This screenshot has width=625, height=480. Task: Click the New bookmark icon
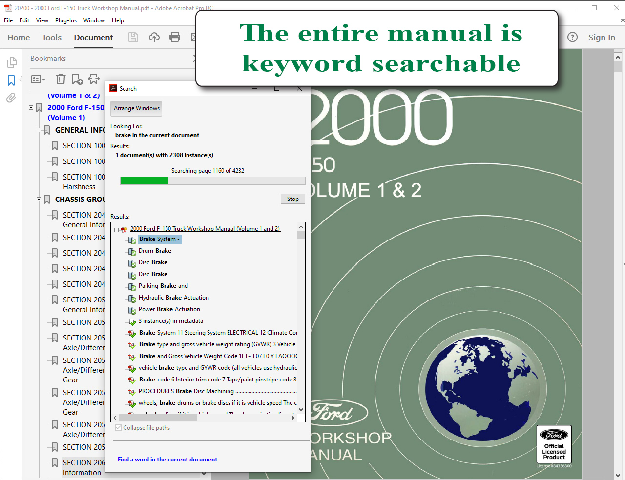[77, 79]
